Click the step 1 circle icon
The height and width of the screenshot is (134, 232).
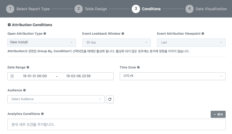(x=10, y=9)
